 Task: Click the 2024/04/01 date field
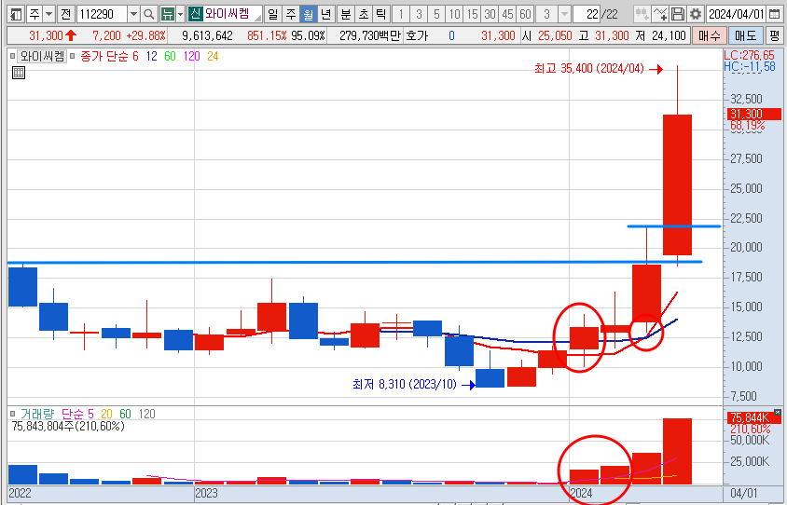tap(737, 14)
